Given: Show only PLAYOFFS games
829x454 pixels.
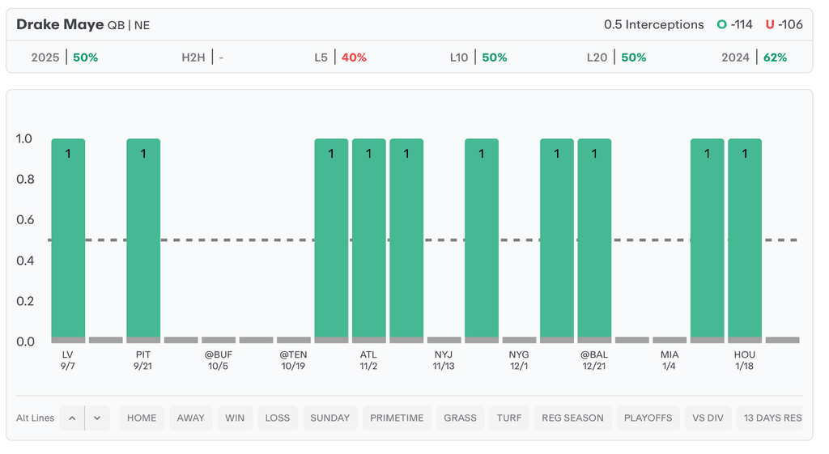Looking at the screenshot, I should 648,418.
